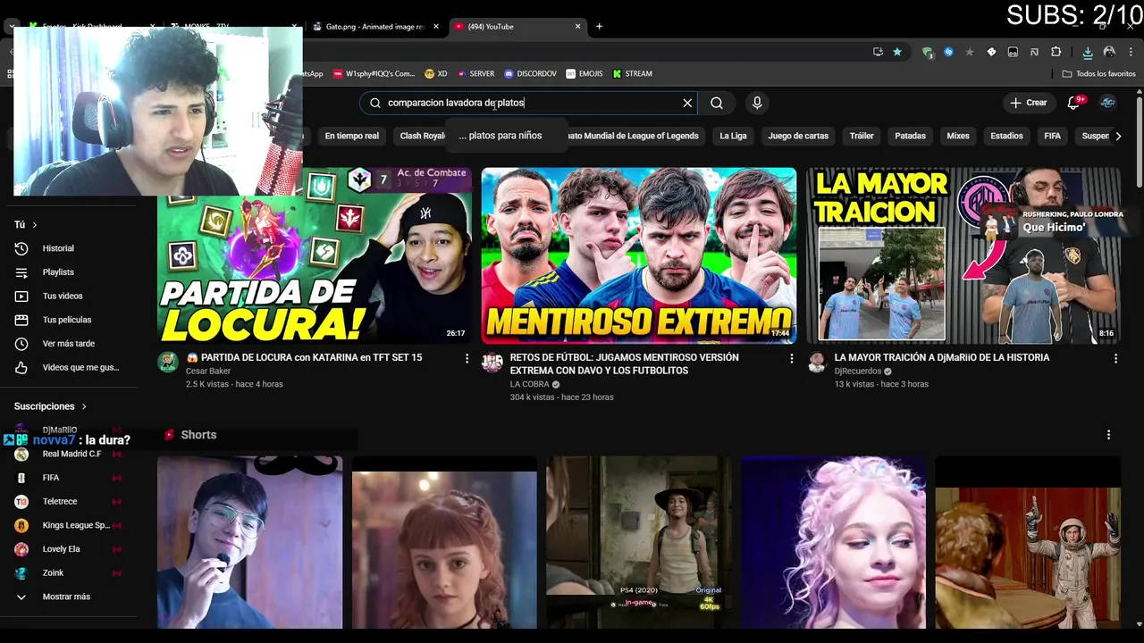Screen dimensions: 1144x643
Task: Switch to Gato.png browser tab
Action: [374, 27]
